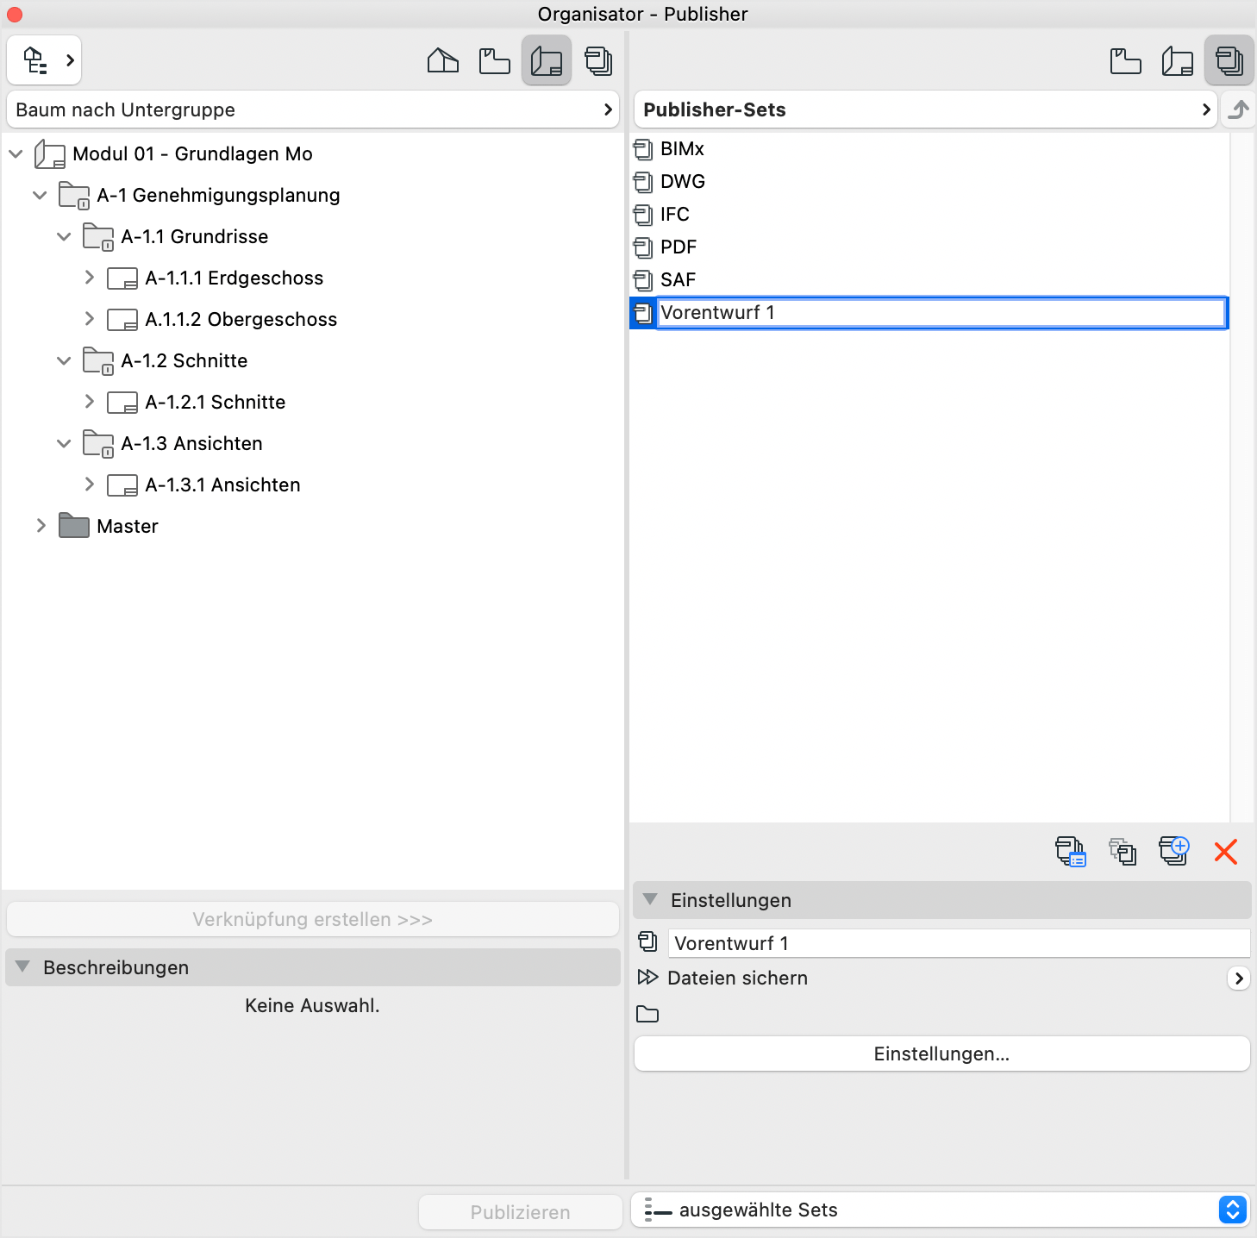Show Publisher-Sets in the left panel

tap(599, 60)
